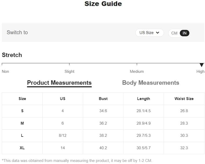Select the S size row label
This screenshot has height=164, width=205.
[22, 111]
